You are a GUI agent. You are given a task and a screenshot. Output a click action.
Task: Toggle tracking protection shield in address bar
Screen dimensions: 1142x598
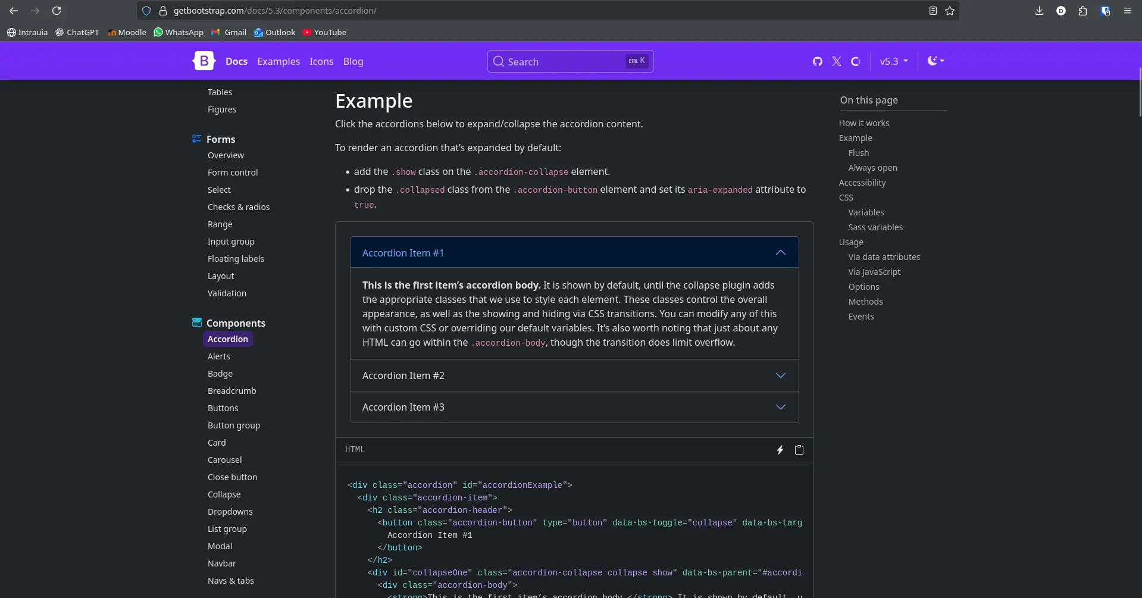[x=146, y=11]
